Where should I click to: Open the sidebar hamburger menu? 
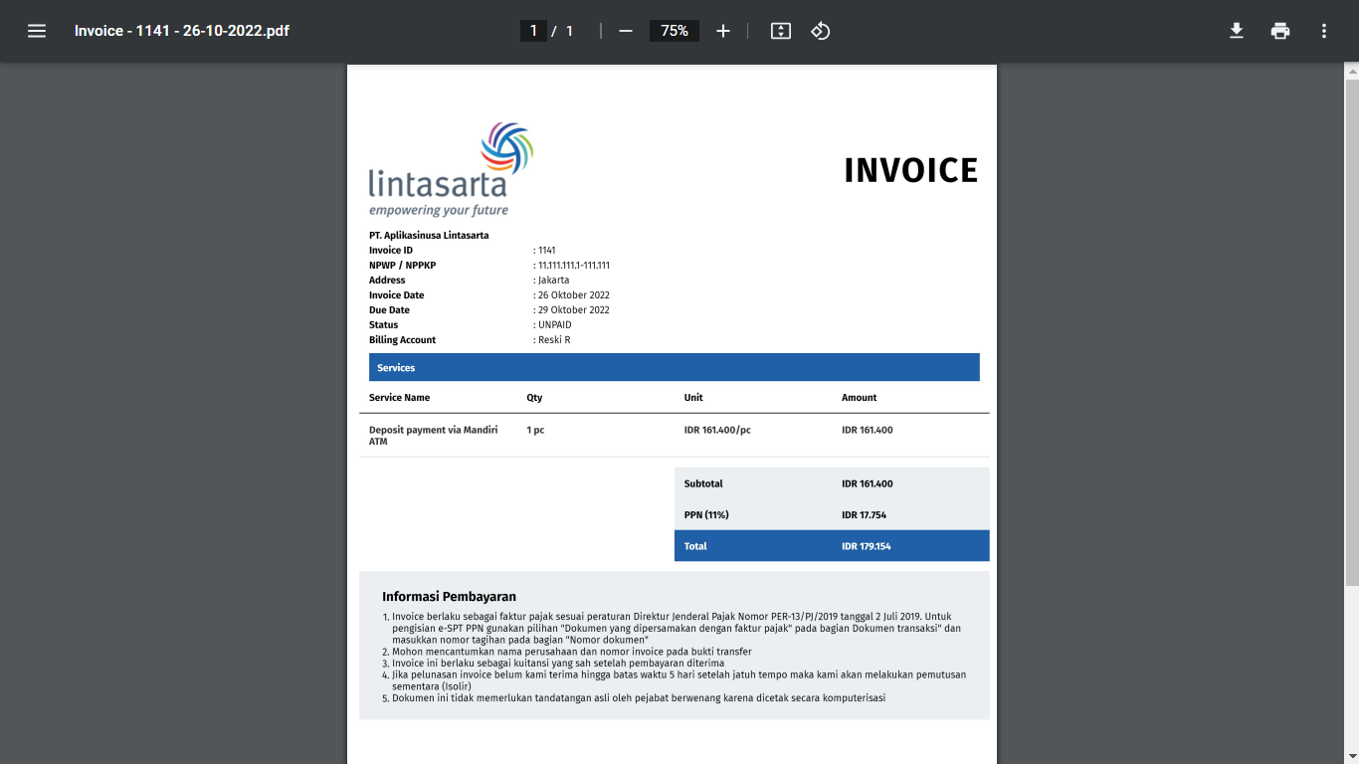pyautogui.click(x=37, y=31)
